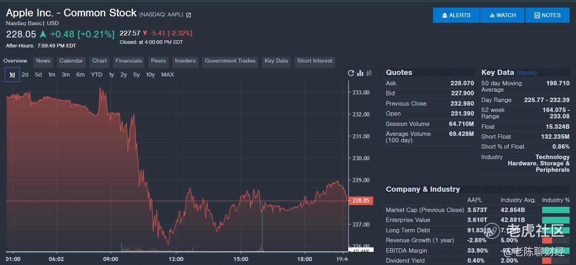The width and height of the screenshot is (576, 265).
Task: Open the Insiders tab
Action: pos(185,61)
